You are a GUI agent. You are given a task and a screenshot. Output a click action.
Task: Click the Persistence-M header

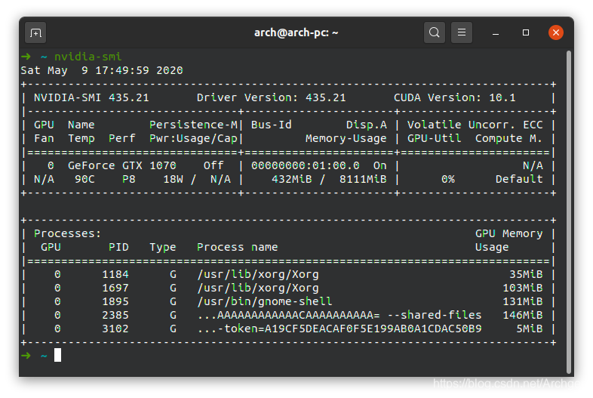(193, 125)
